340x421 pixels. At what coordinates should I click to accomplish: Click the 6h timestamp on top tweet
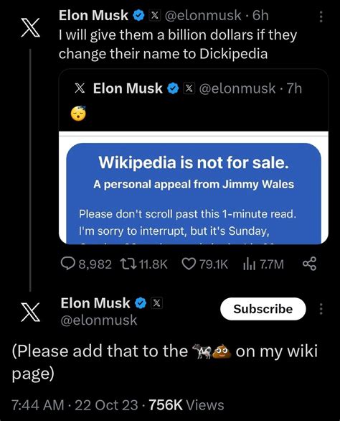click(x=260, y=15)
